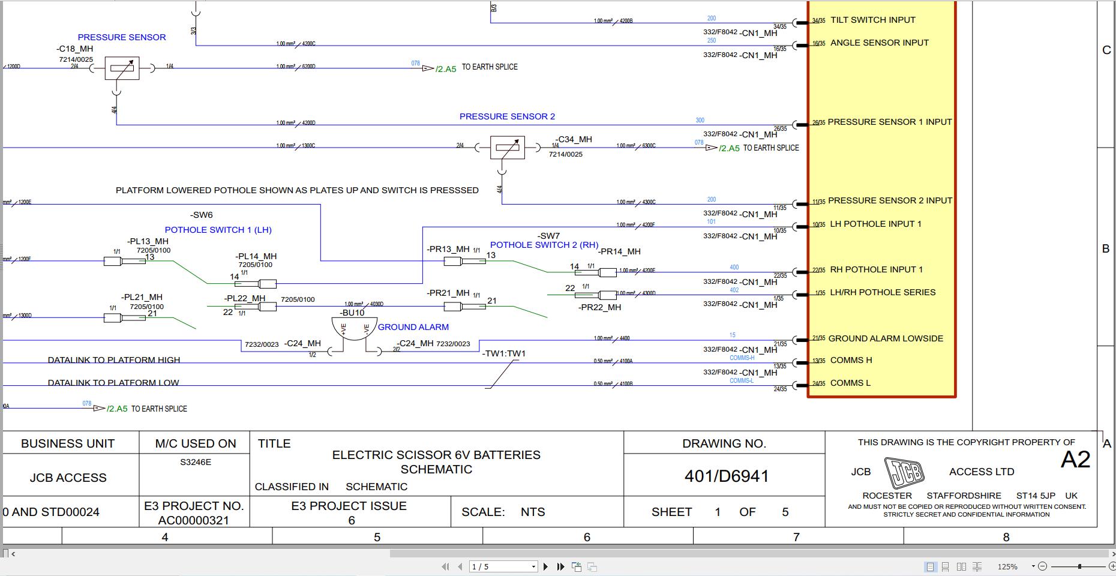
Task: Switch to continuous facing pages layout
Action: coord(977,566)
